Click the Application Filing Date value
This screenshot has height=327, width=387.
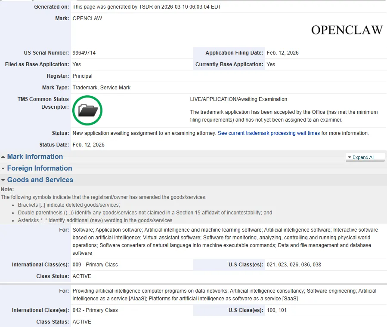(282, 53)
